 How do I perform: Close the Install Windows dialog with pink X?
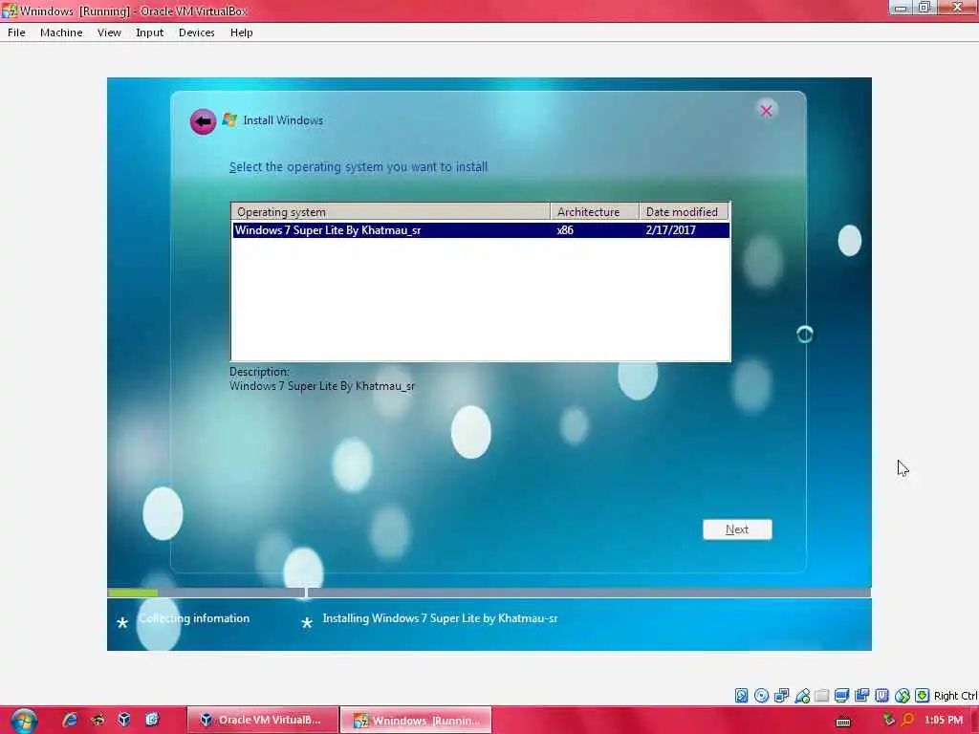(766, 111)
